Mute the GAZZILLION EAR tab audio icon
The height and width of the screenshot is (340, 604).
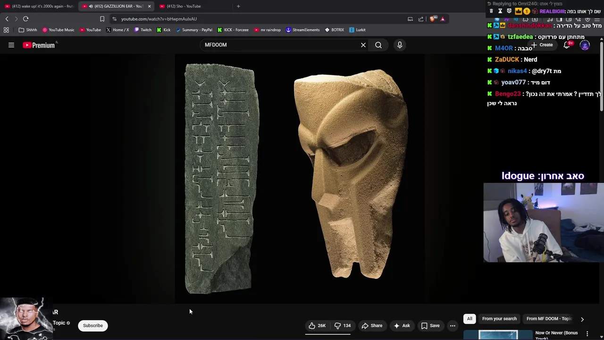coord(91,6)
